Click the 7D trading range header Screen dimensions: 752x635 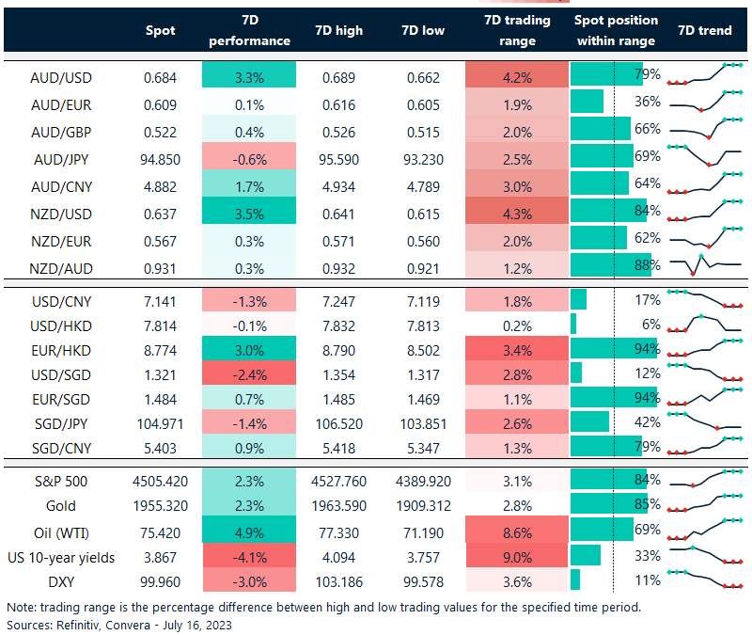[x=517, y=30]
